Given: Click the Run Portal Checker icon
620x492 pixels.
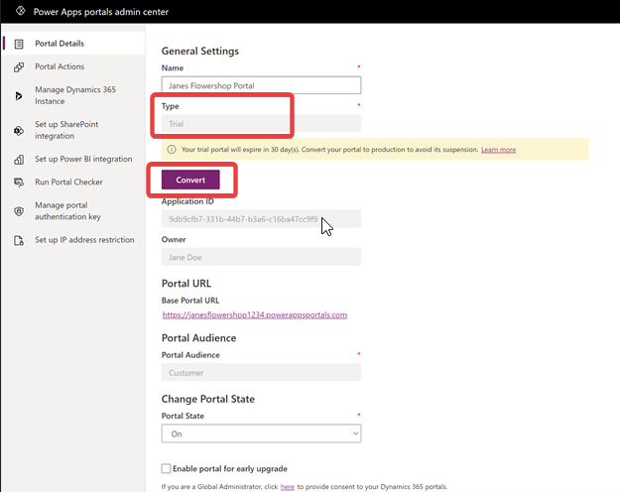Looking at the screenshot, I should [19, 183].
